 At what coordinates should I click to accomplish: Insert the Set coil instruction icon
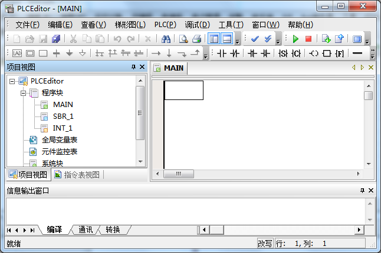(283, 54)
